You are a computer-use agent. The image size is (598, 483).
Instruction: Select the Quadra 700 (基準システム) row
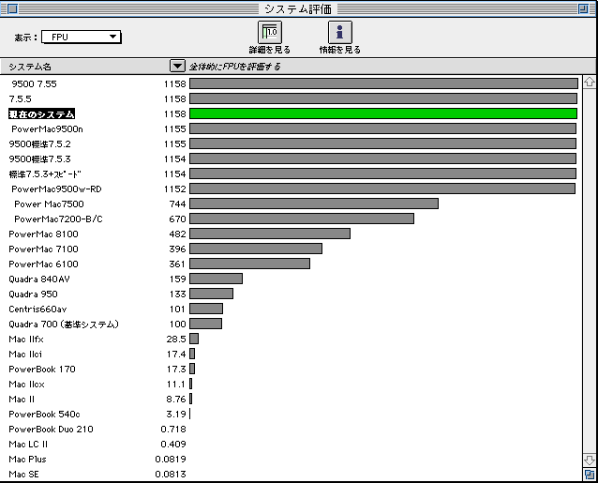[290, 324]
